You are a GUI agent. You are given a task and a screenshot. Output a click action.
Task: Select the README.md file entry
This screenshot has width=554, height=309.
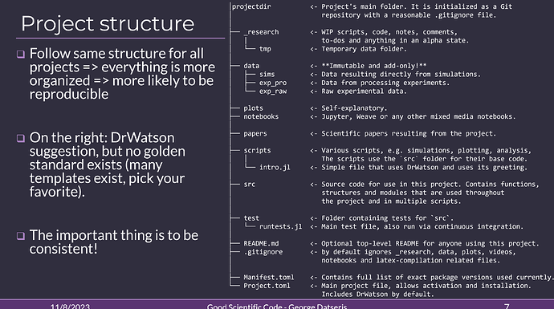click(x=261, y=243)
